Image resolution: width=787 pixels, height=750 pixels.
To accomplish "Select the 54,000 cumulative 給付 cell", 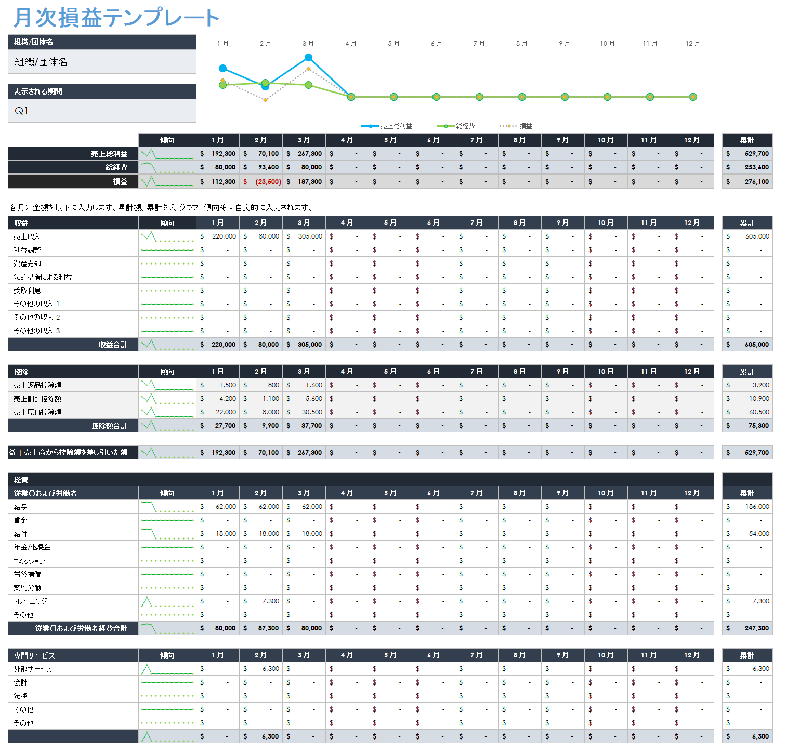I will pos(747,534).
